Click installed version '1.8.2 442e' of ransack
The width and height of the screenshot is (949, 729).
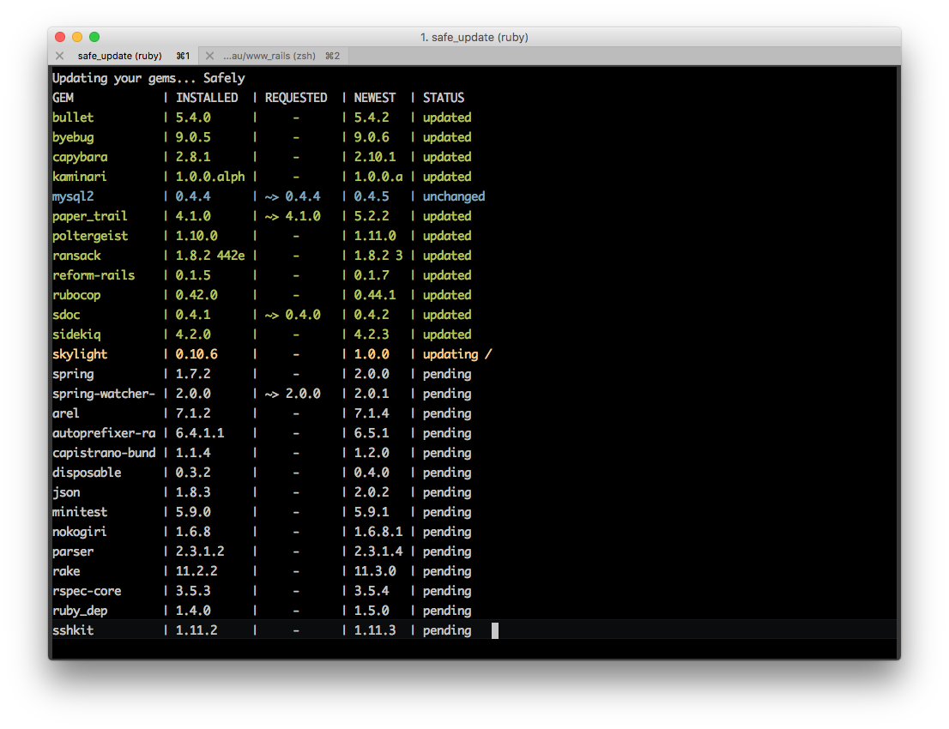[210, 256]
